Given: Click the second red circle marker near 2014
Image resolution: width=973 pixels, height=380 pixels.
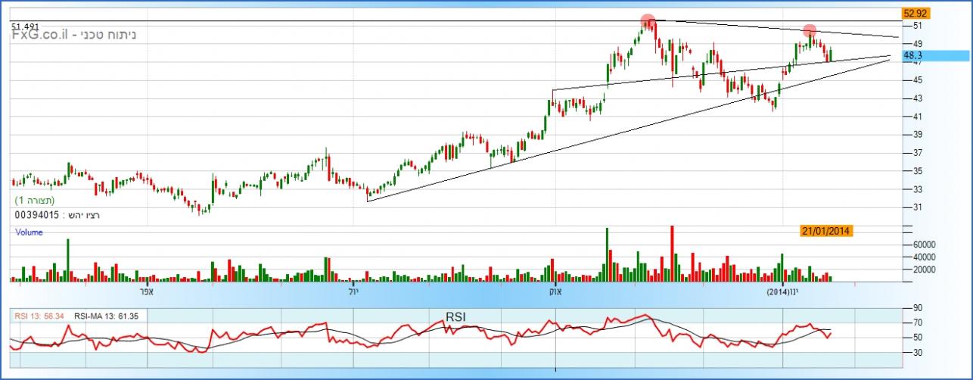Looking at the screenshot, I should point(810,31).
